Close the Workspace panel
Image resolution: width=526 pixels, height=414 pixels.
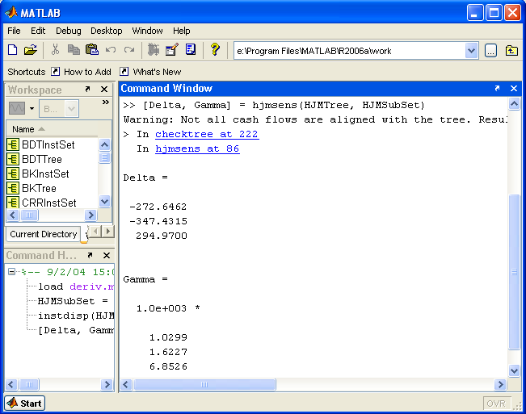104,90
